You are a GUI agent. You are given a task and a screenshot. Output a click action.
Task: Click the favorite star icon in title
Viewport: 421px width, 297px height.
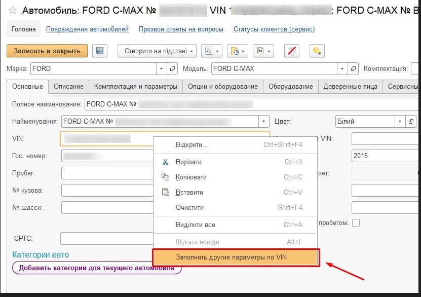pos(13,10)
